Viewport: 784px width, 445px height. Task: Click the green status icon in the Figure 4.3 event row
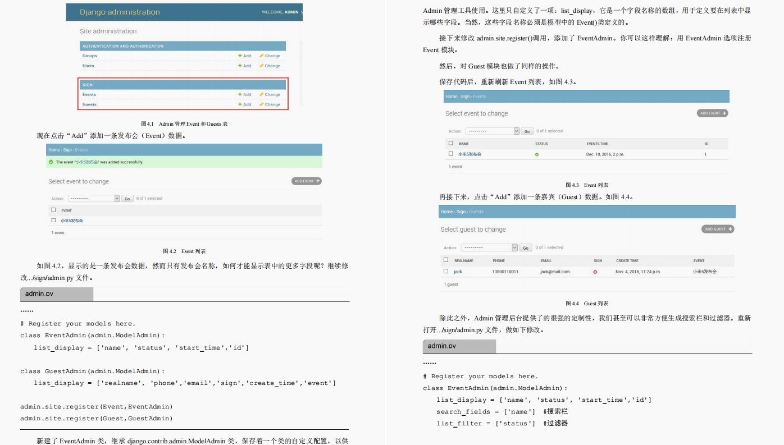pyautogui.click(x=537, y=154)
